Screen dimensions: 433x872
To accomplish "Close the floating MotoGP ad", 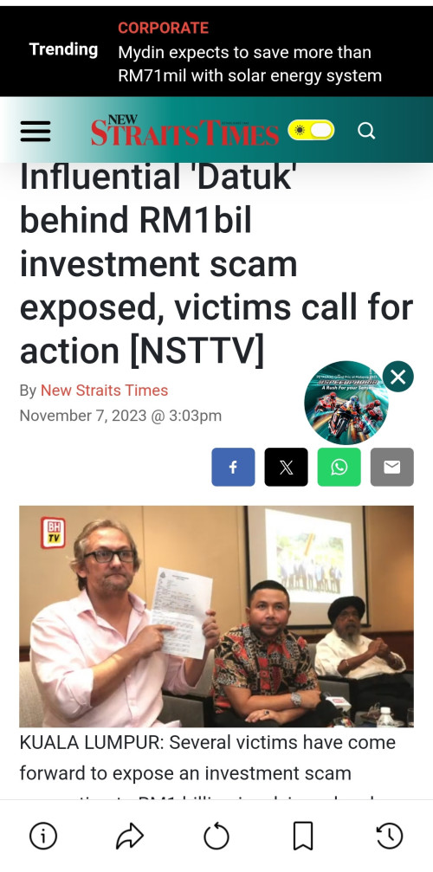I will coord(398,377).
